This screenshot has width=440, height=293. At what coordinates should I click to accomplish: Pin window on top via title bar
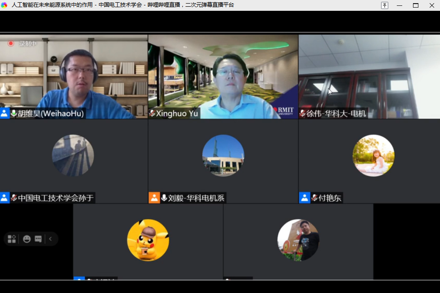(385, 5)
